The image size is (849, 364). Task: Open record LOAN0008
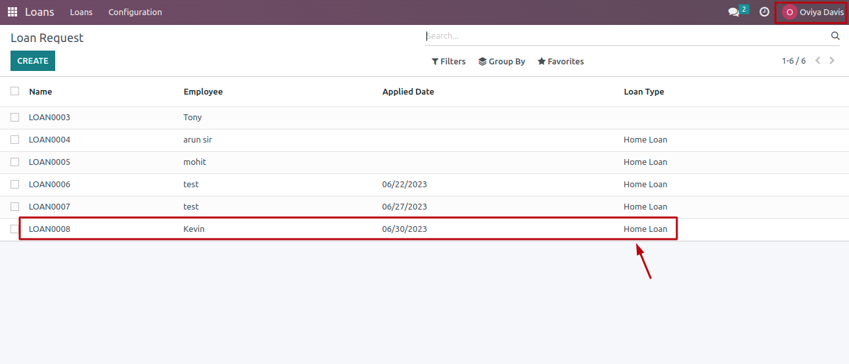coord(49,229)
